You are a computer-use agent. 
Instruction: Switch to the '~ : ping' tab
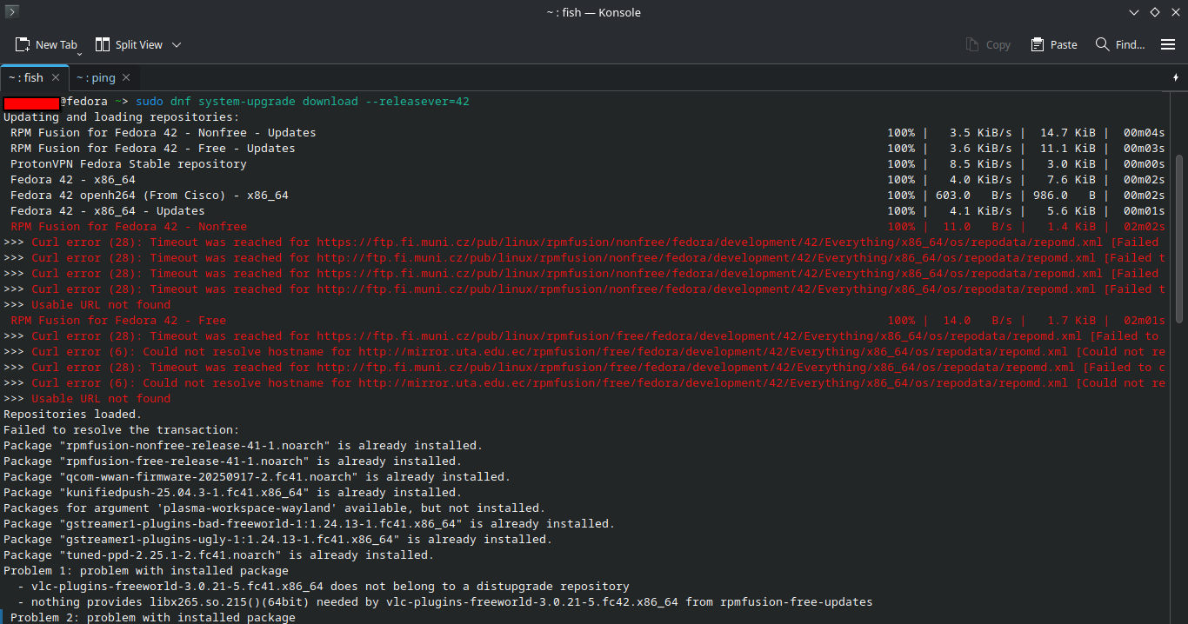[95, 77]
